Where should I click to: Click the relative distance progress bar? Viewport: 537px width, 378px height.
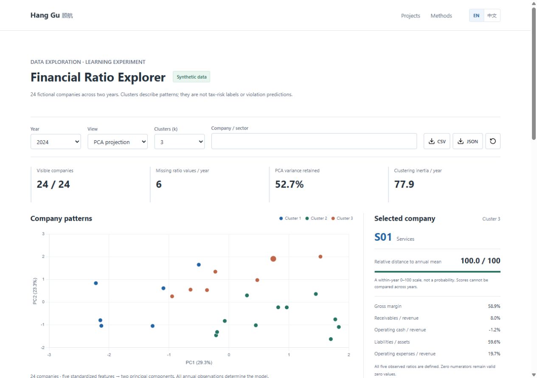(x=437, y=271)
